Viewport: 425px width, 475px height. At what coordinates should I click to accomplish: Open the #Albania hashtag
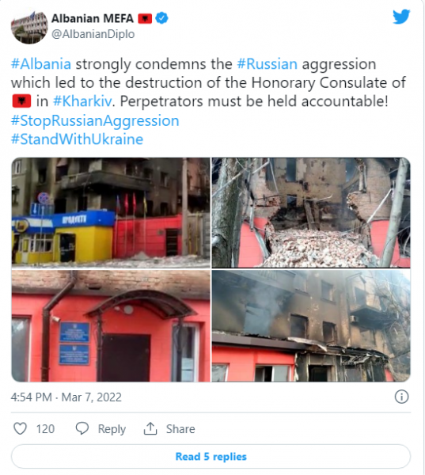[x=41, y=64]
